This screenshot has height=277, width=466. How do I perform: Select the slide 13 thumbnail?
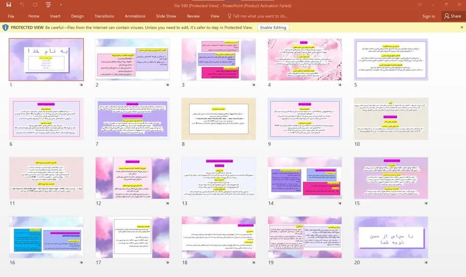point(219,178)
